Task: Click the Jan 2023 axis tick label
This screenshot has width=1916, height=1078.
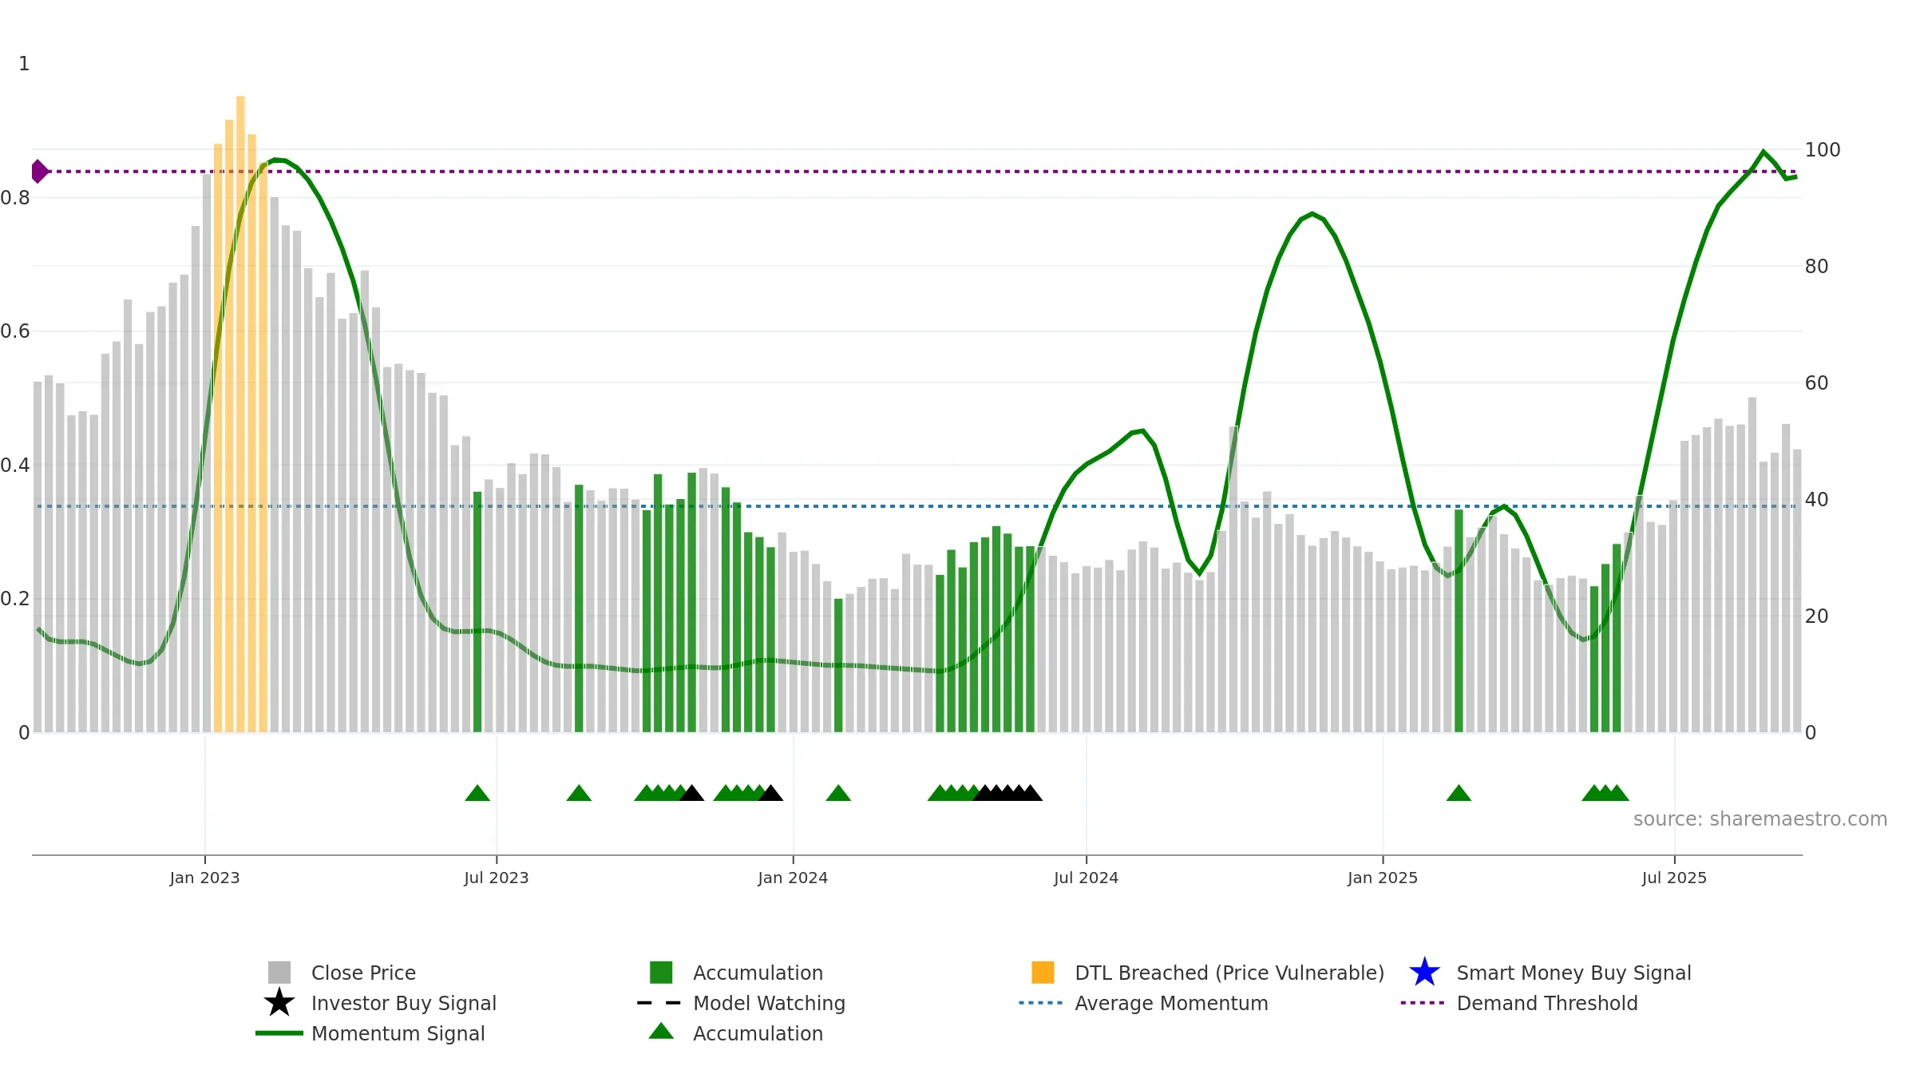Action: pyautogui.click(x=204, y=878)
